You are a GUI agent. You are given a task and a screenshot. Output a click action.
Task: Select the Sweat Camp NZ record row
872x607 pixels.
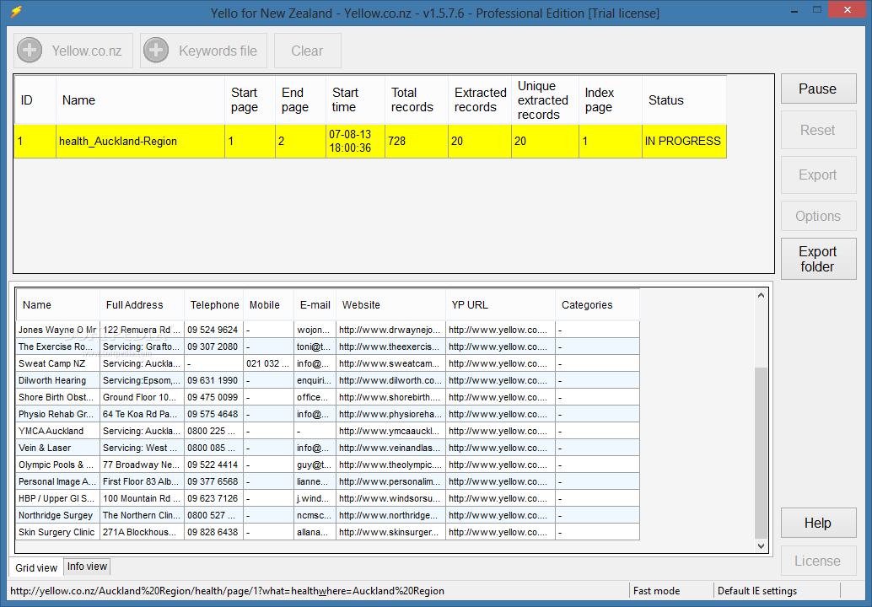[52, 363]
